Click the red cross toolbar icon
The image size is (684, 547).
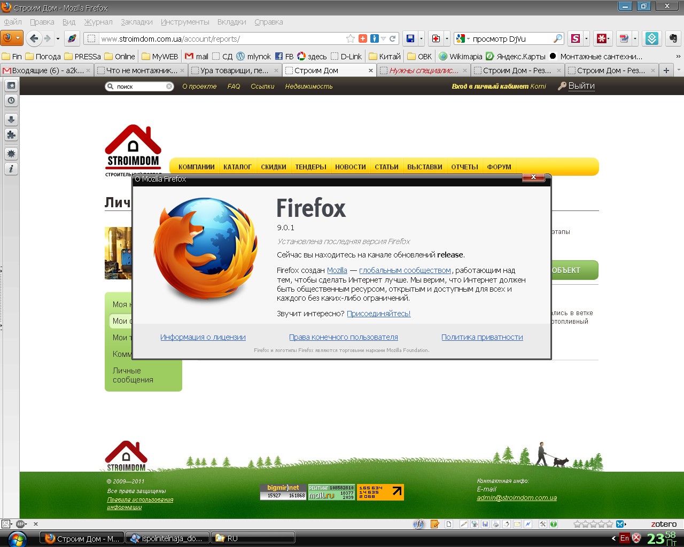click(436, 38)
